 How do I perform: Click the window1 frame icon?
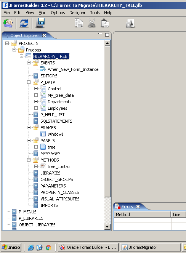coord(43,134)
